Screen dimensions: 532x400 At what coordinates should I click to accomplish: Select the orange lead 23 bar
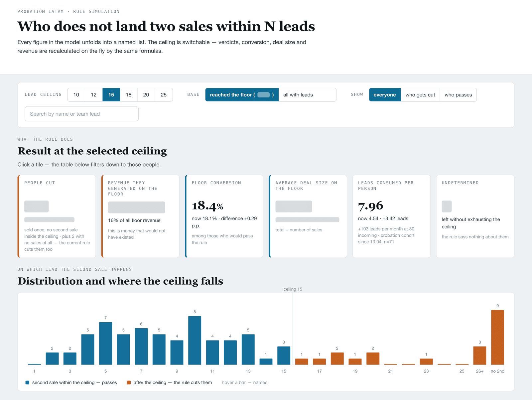pos(426,362)
